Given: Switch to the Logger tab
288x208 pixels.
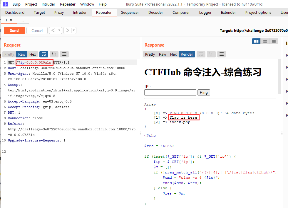Looking at the screenshot, I should 205,12.
